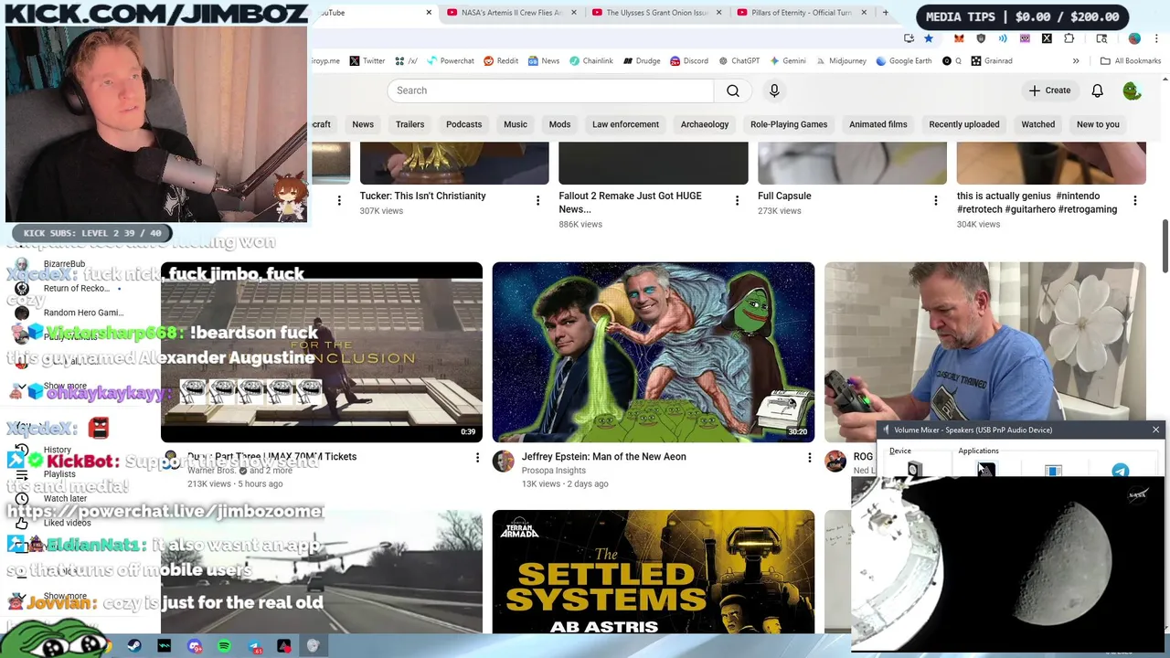Open options menu for Jeffrey Epstein video
This screenshot has height=658, width=1170.
pyautogui.click(x=809, y=457)
